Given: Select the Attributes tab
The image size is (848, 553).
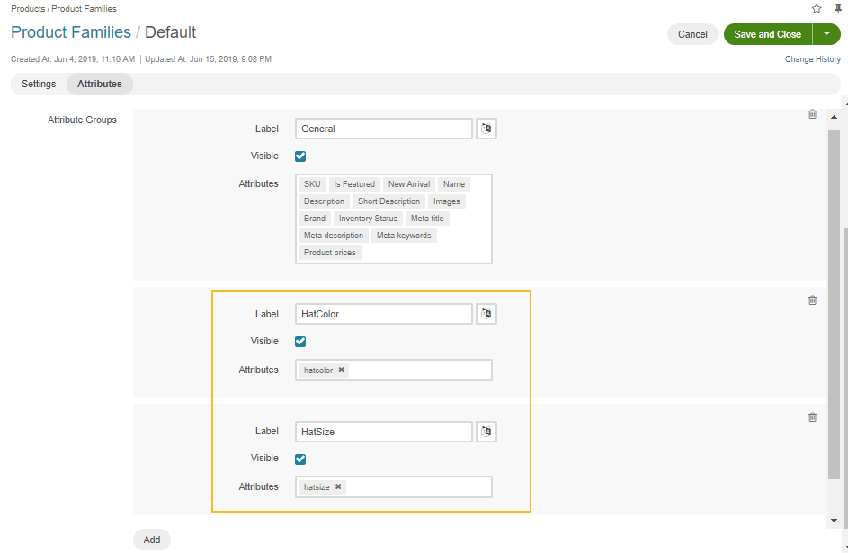Looking at the screenshot, I should click(100, 84).
